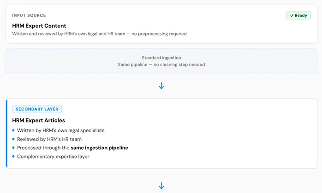The height and width of the screenshot is (193, 322).
Task: Click the INPUT SOURCE label
Action: click(x=29, y=15)
